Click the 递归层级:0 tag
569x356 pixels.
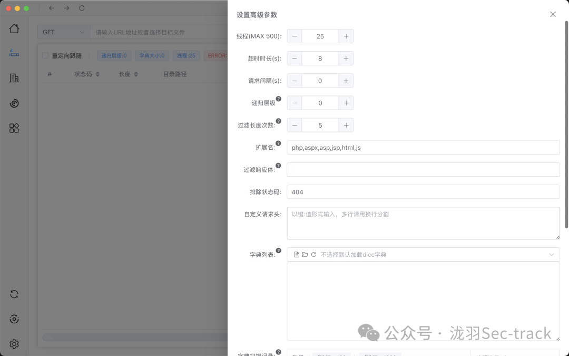[x=114, y=55]
